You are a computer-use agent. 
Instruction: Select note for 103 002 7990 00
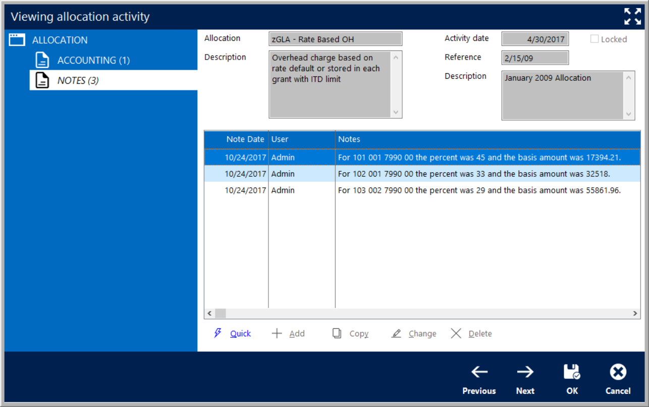(x=478, y=190)
